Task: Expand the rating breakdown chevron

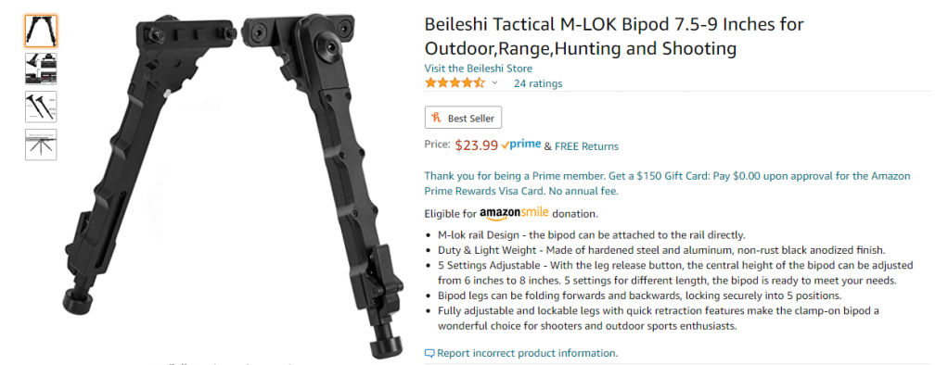Action: [x=494, y=82]
